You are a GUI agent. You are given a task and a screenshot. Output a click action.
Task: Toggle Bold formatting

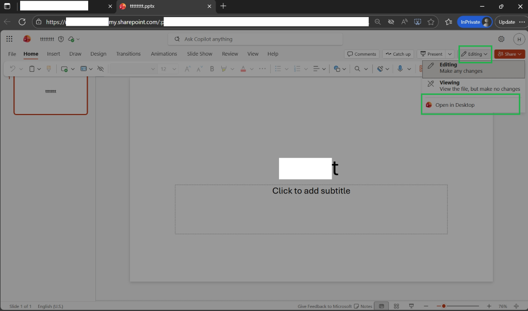[x=212, y=69]
